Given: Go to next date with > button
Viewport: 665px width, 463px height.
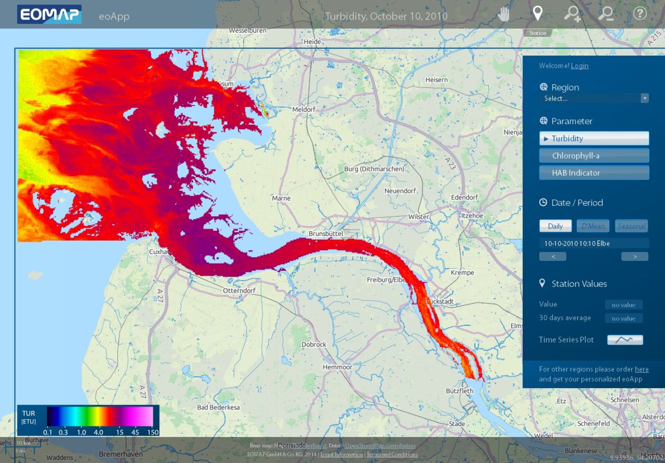Looking at the screenshot, I should pyautogui.click(x=635, y=256).
